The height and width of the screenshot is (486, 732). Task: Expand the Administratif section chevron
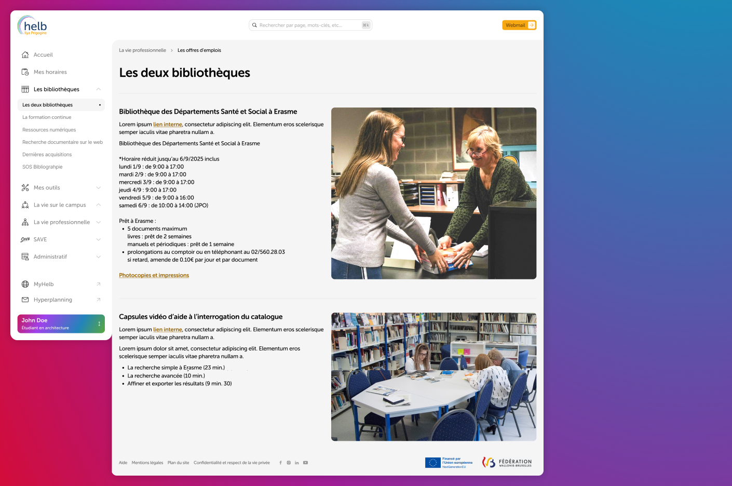pos(99,257)
